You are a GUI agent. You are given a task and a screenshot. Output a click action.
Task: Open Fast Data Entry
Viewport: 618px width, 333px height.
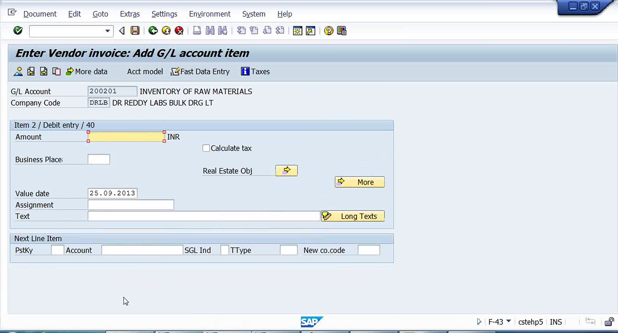pyautogui.click(x=200, y=71)
